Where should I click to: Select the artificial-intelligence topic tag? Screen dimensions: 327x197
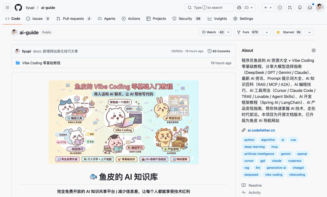259,154
